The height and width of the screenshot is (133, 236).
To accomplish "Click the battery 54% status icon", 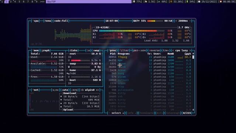I will click(187, 1).
